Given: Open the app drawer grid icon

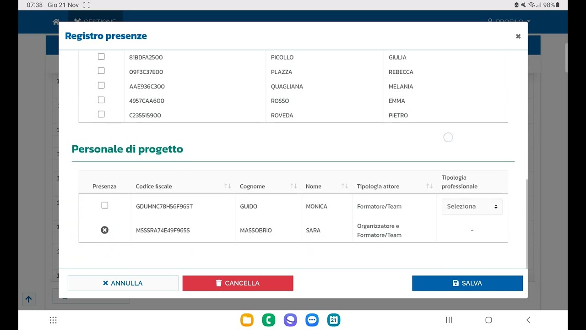Looking at the screenshot, I should tap(53, 320).
